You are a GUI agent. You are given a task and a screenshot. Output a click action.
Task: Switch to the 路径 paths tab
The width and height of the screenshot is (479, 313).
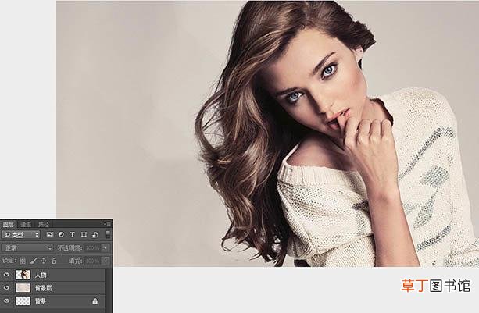pyautogui.click(x=44, y=225)
